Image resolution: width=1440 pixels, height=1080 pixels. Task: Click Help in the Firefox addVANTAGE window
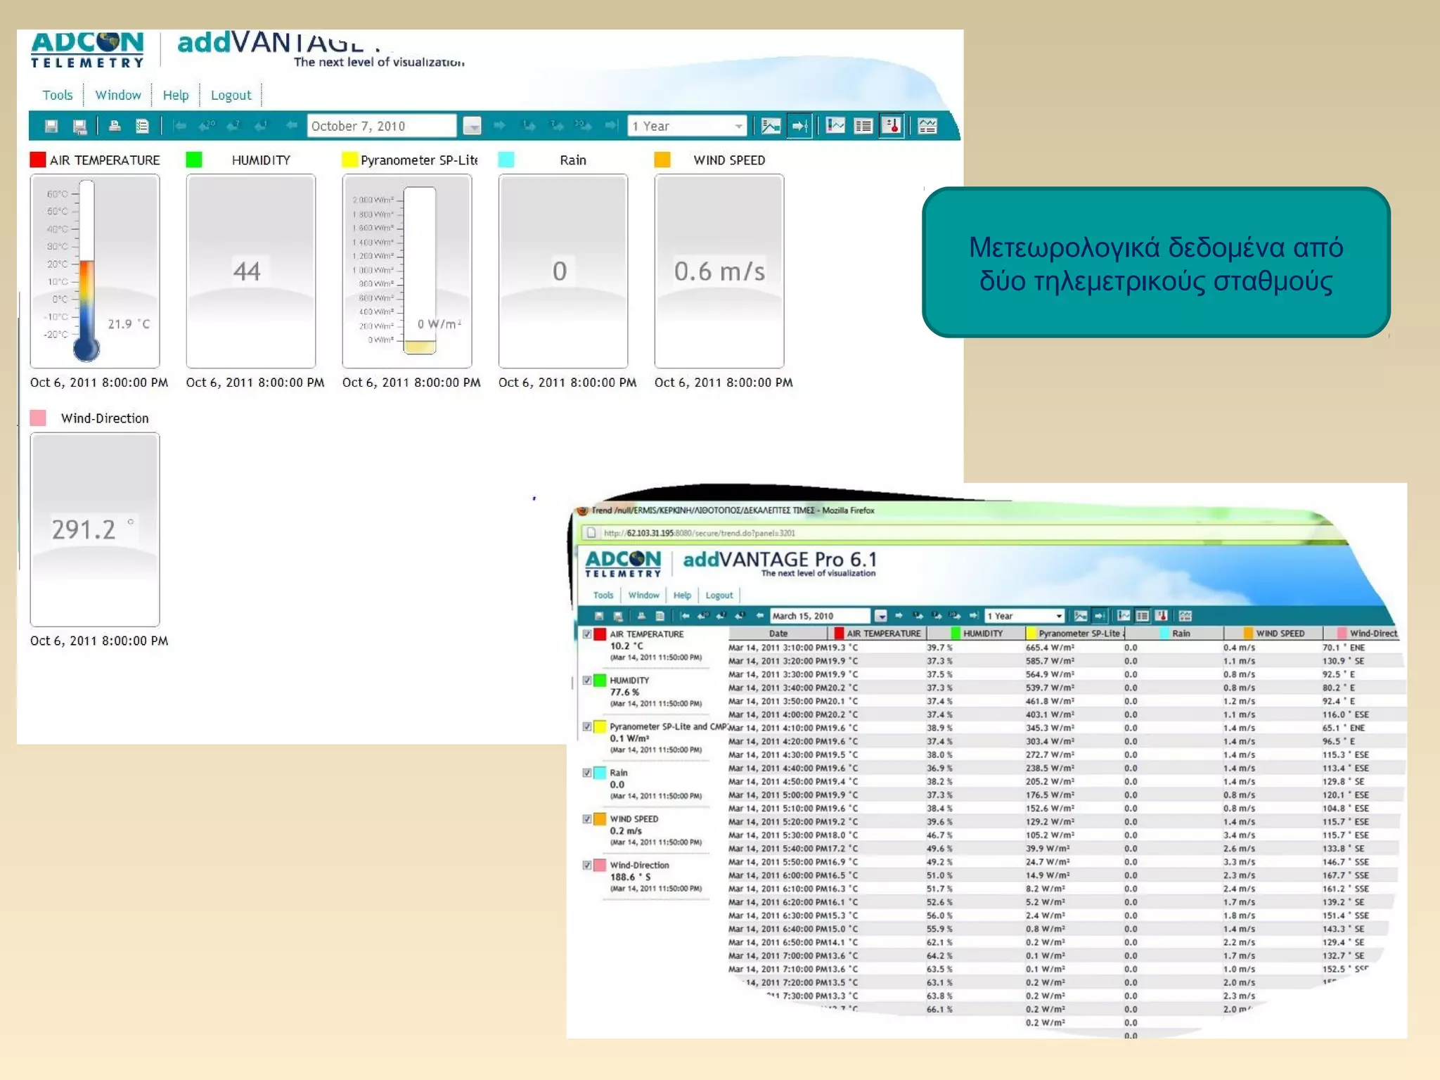click(682, 595)
